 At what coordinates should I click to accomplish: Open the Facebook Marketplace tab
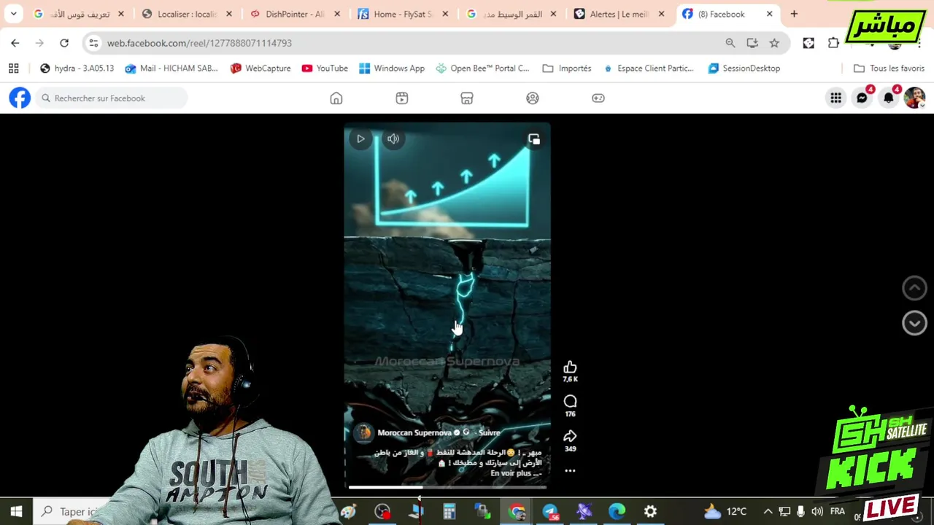click(467, 98)
